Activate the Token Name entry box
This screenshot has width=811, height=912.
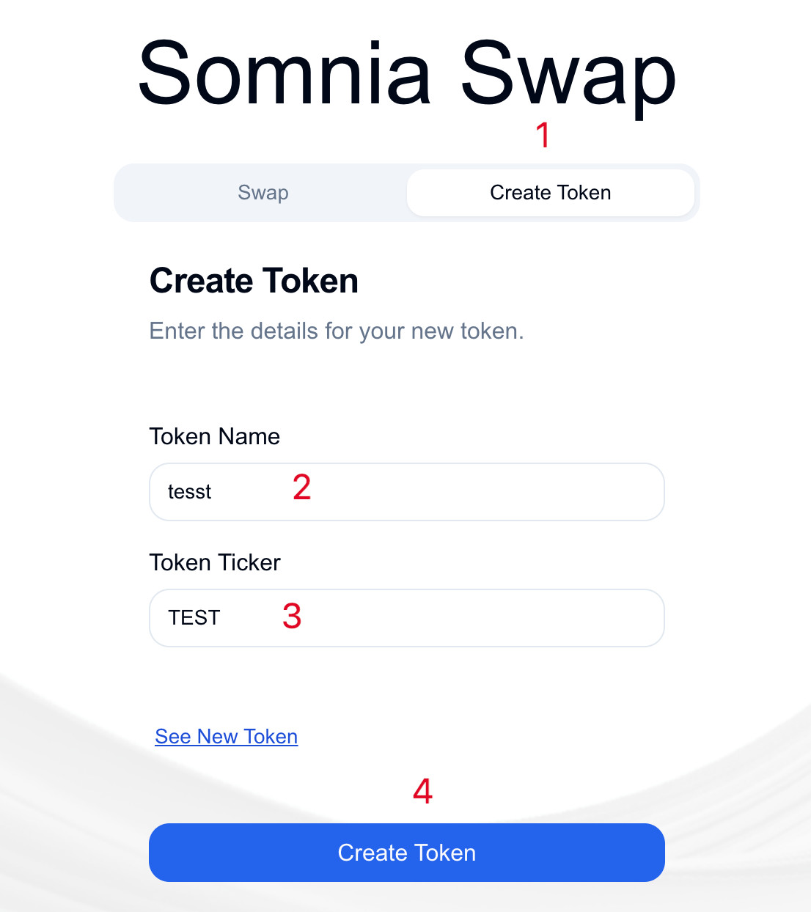pyautogui.click(x=406, y=491)
